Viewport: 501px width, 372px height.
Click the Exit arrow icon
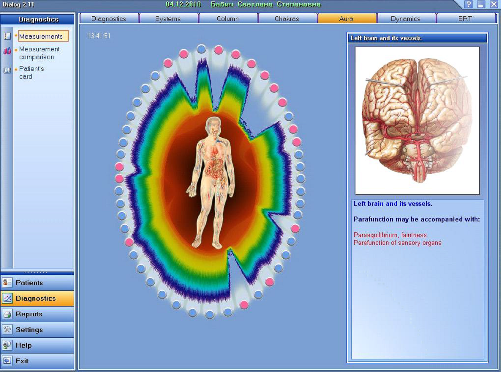(7, 361)
